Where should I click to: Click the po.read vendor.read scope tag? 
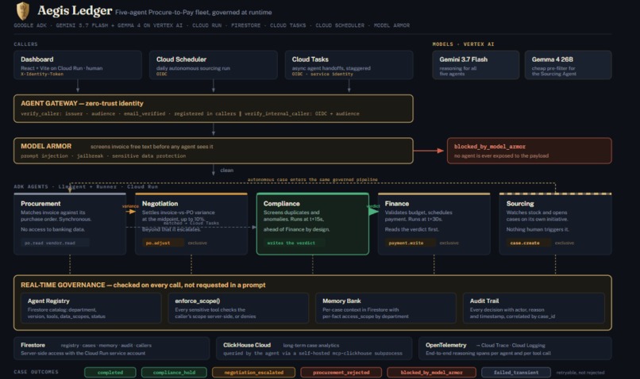[x=55, y=243]
